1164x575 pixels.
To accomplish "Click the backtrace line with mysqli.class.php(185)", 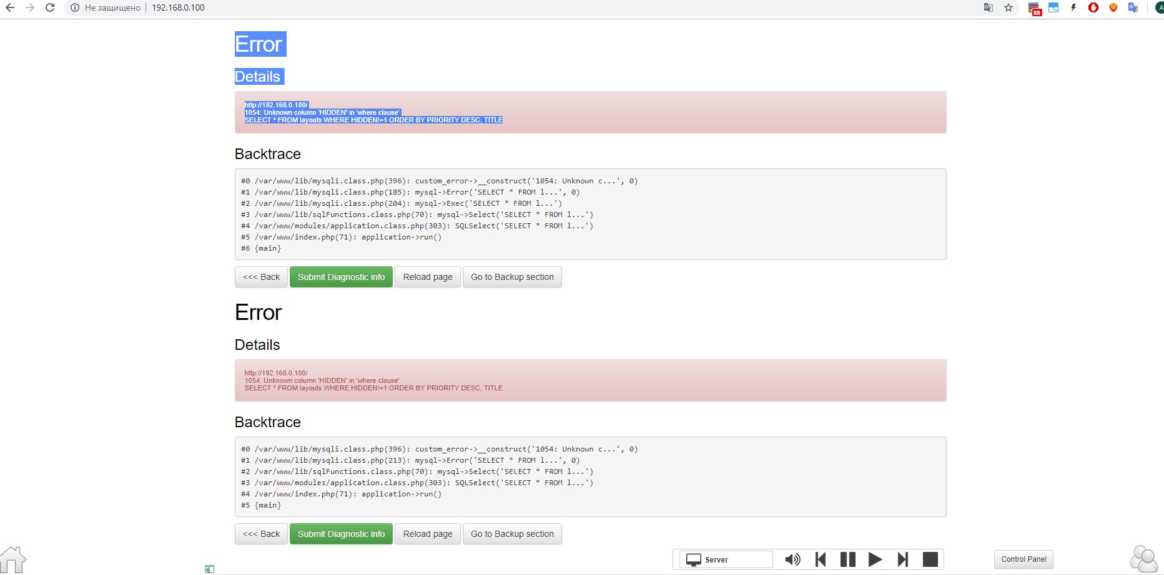I will [410, 192].
